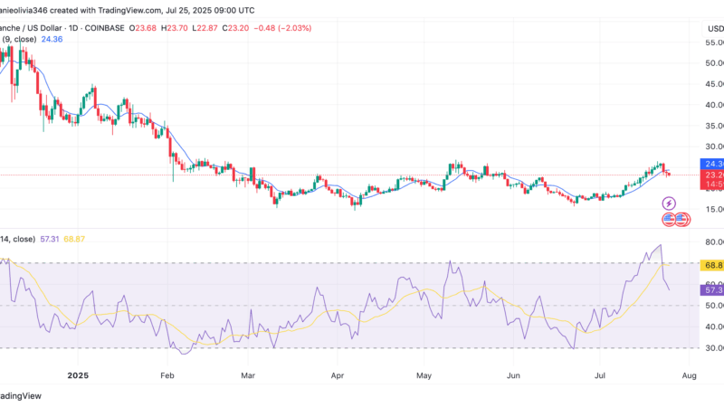Select the RSI (14, close) indicator legend
This screenshot has width=724, height=407.
click(x=17, y=239)
